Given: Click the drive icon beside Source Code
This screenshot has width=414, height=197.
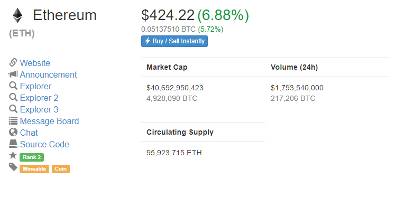Looking at the screenshot, I should (x=13, y=144).
